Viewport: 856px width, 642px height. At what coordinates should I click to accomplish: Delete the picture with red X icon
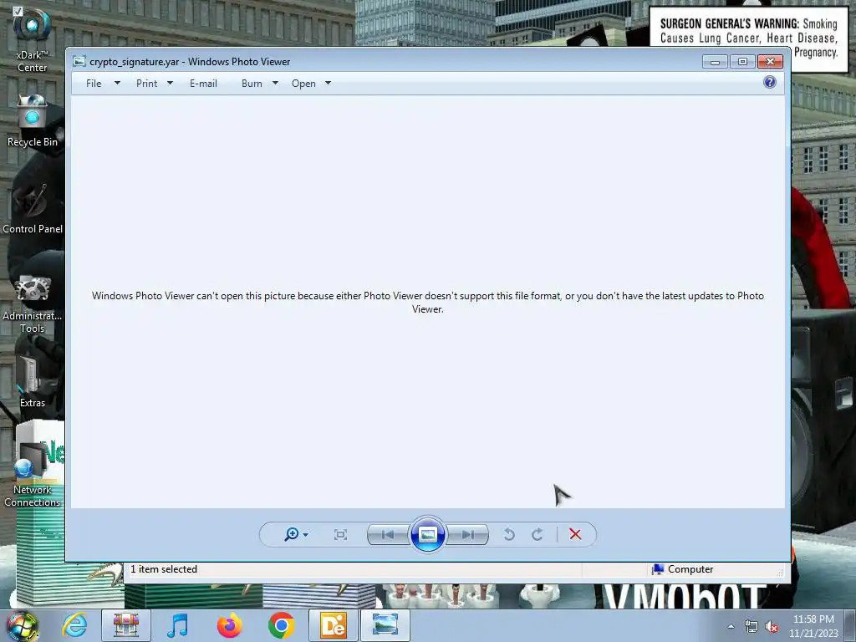coord(575,534)
